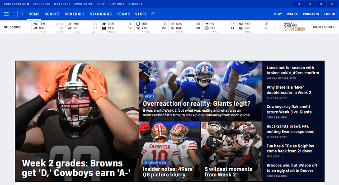Advance scoreboard with the next arrow
The image size is (339, 185).
pyautogui.click(x=274, y=27)
